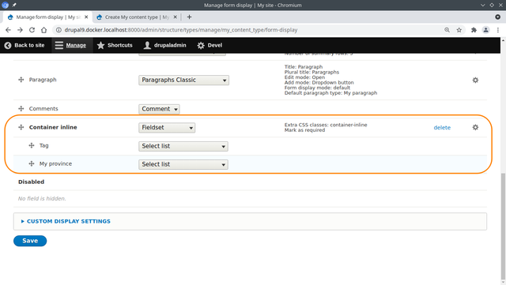This screenshot has width=506, height=285.
Task: Open the browser home page
Action: tap(44, 30)
